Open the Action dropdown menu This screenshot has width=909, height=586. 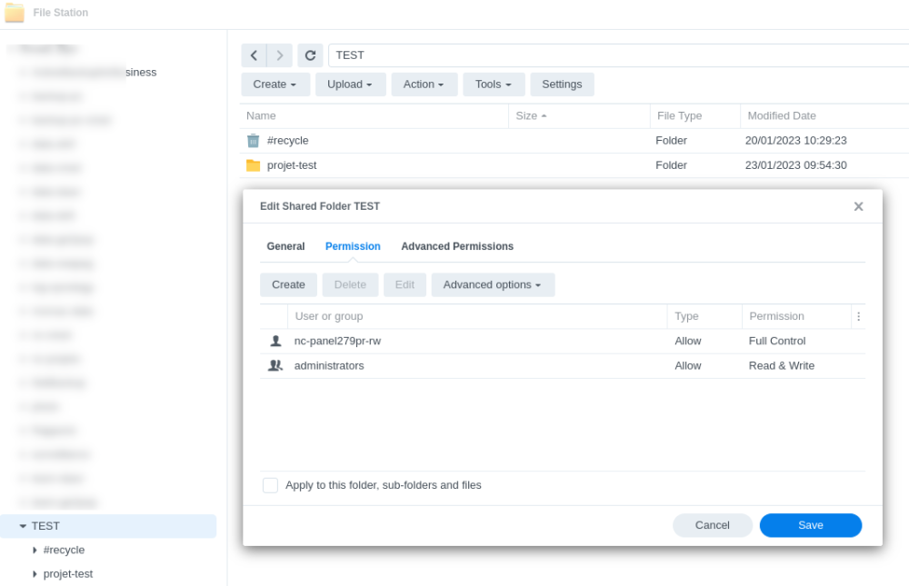click(x=425, y=84)
